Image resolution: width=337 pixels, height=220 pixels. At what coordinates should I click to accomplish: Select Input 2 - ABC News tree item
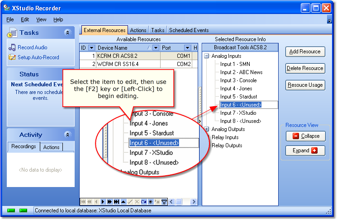point(242,72)
